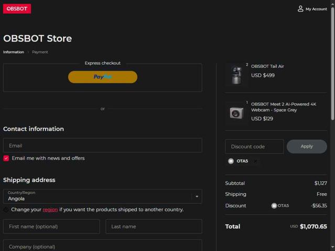Image resolution: width=335 pixels, height=251 pixels.
Task: Click the Company (optional) field
Action: (x=103, y=246)
